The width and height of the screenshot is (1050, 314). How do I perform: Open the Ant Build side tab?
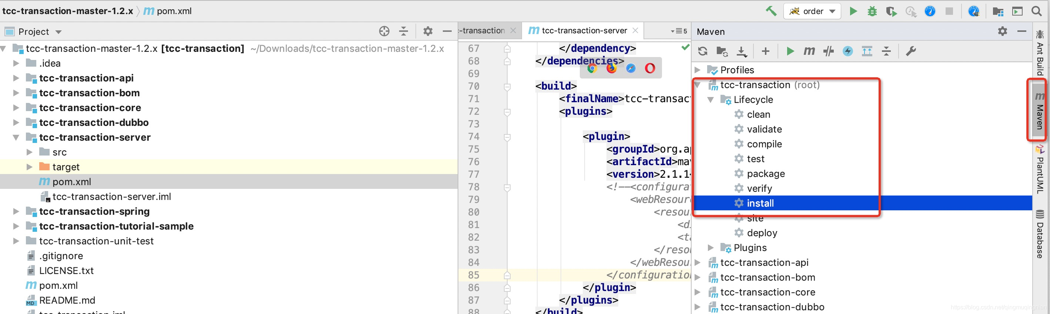1040,52
